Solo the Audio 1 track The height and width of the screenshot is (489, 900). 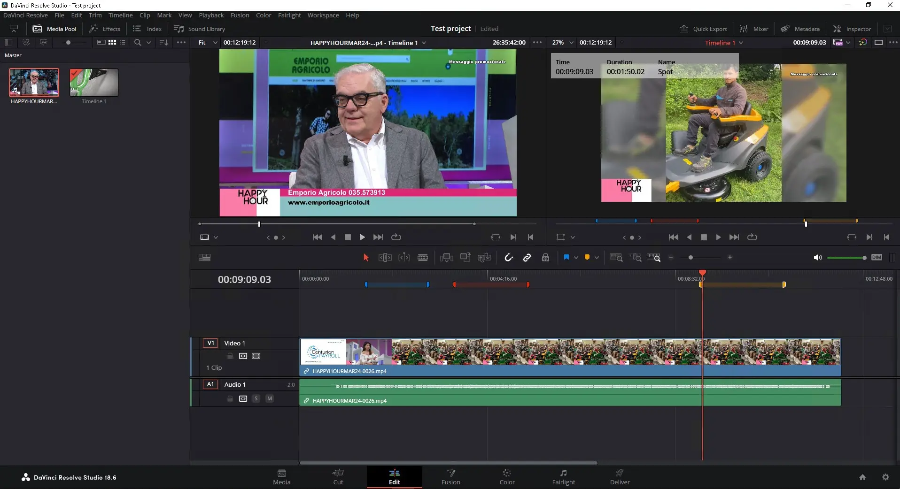click(x=256, y=398)
